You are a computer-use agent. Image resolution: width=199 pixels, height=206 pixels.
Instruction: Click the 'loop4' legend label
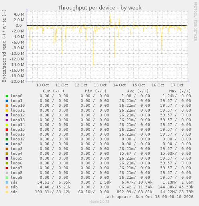(x=16, y=154)
